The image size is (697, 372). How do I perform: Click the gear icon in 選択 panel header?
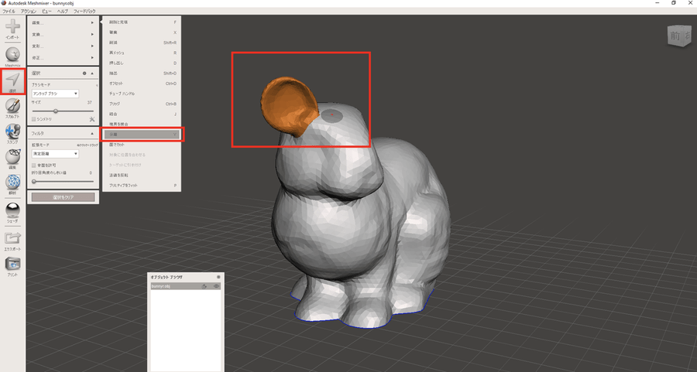click(x=84, y=73)
